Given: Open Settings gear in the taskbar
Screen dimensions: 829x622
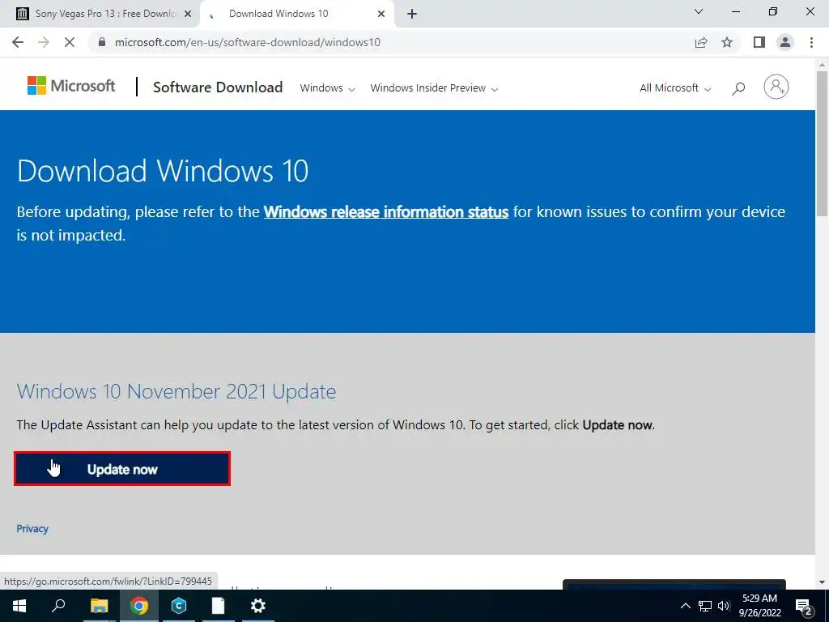Looking at the screenshot, I should 258,606.
